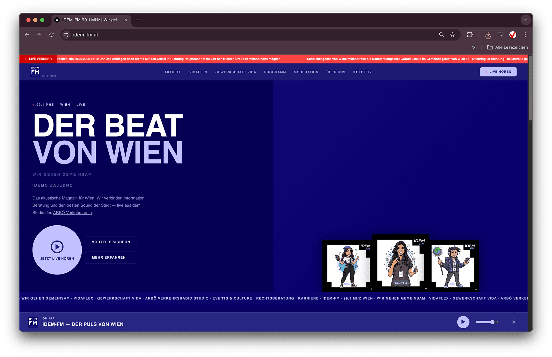Click the browser back arrow

pyautogui.click(x=27, y=35)
